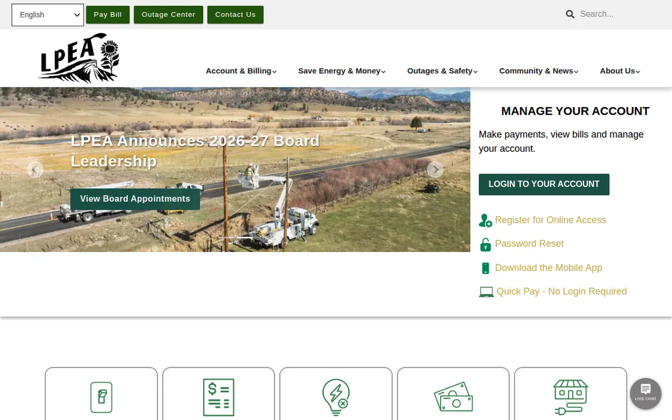Select the first carousel slide indicator
The image size is (672, 420).
coord(227,238)
